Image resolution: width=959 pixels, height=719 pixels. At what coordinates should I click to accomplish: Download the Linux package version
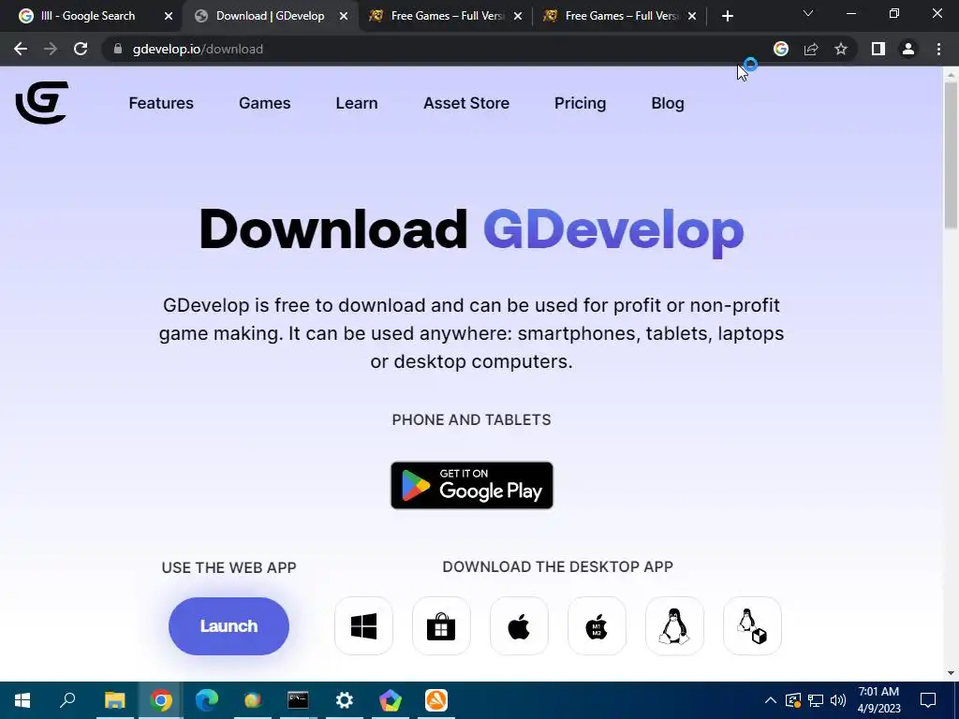(x=752, y=626)
